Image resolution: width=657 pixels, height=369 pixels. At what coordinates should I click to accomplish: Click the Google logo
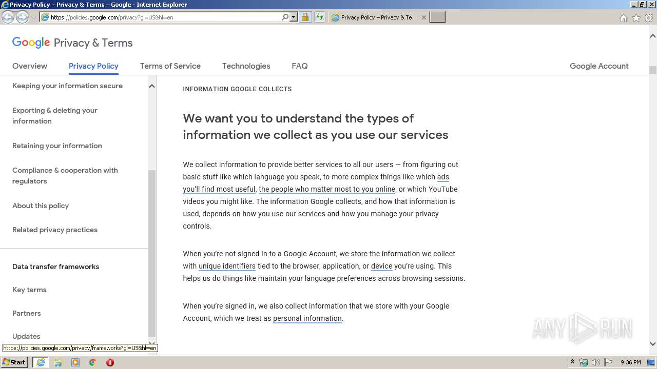point(31,43)
